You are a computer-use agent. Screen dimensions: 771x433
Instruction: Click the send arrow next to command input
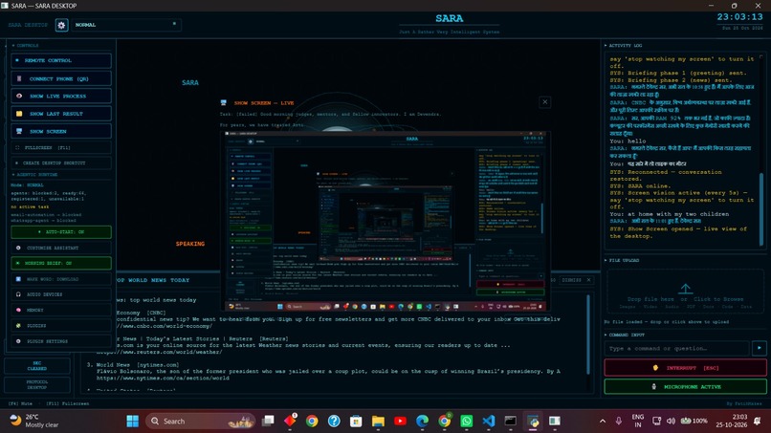coord(760,348)
